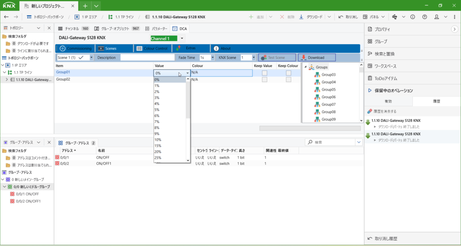Collapse right sidebar with arrow circle icon
Viewport: 461px width, 246px height.
coord(455,29)
